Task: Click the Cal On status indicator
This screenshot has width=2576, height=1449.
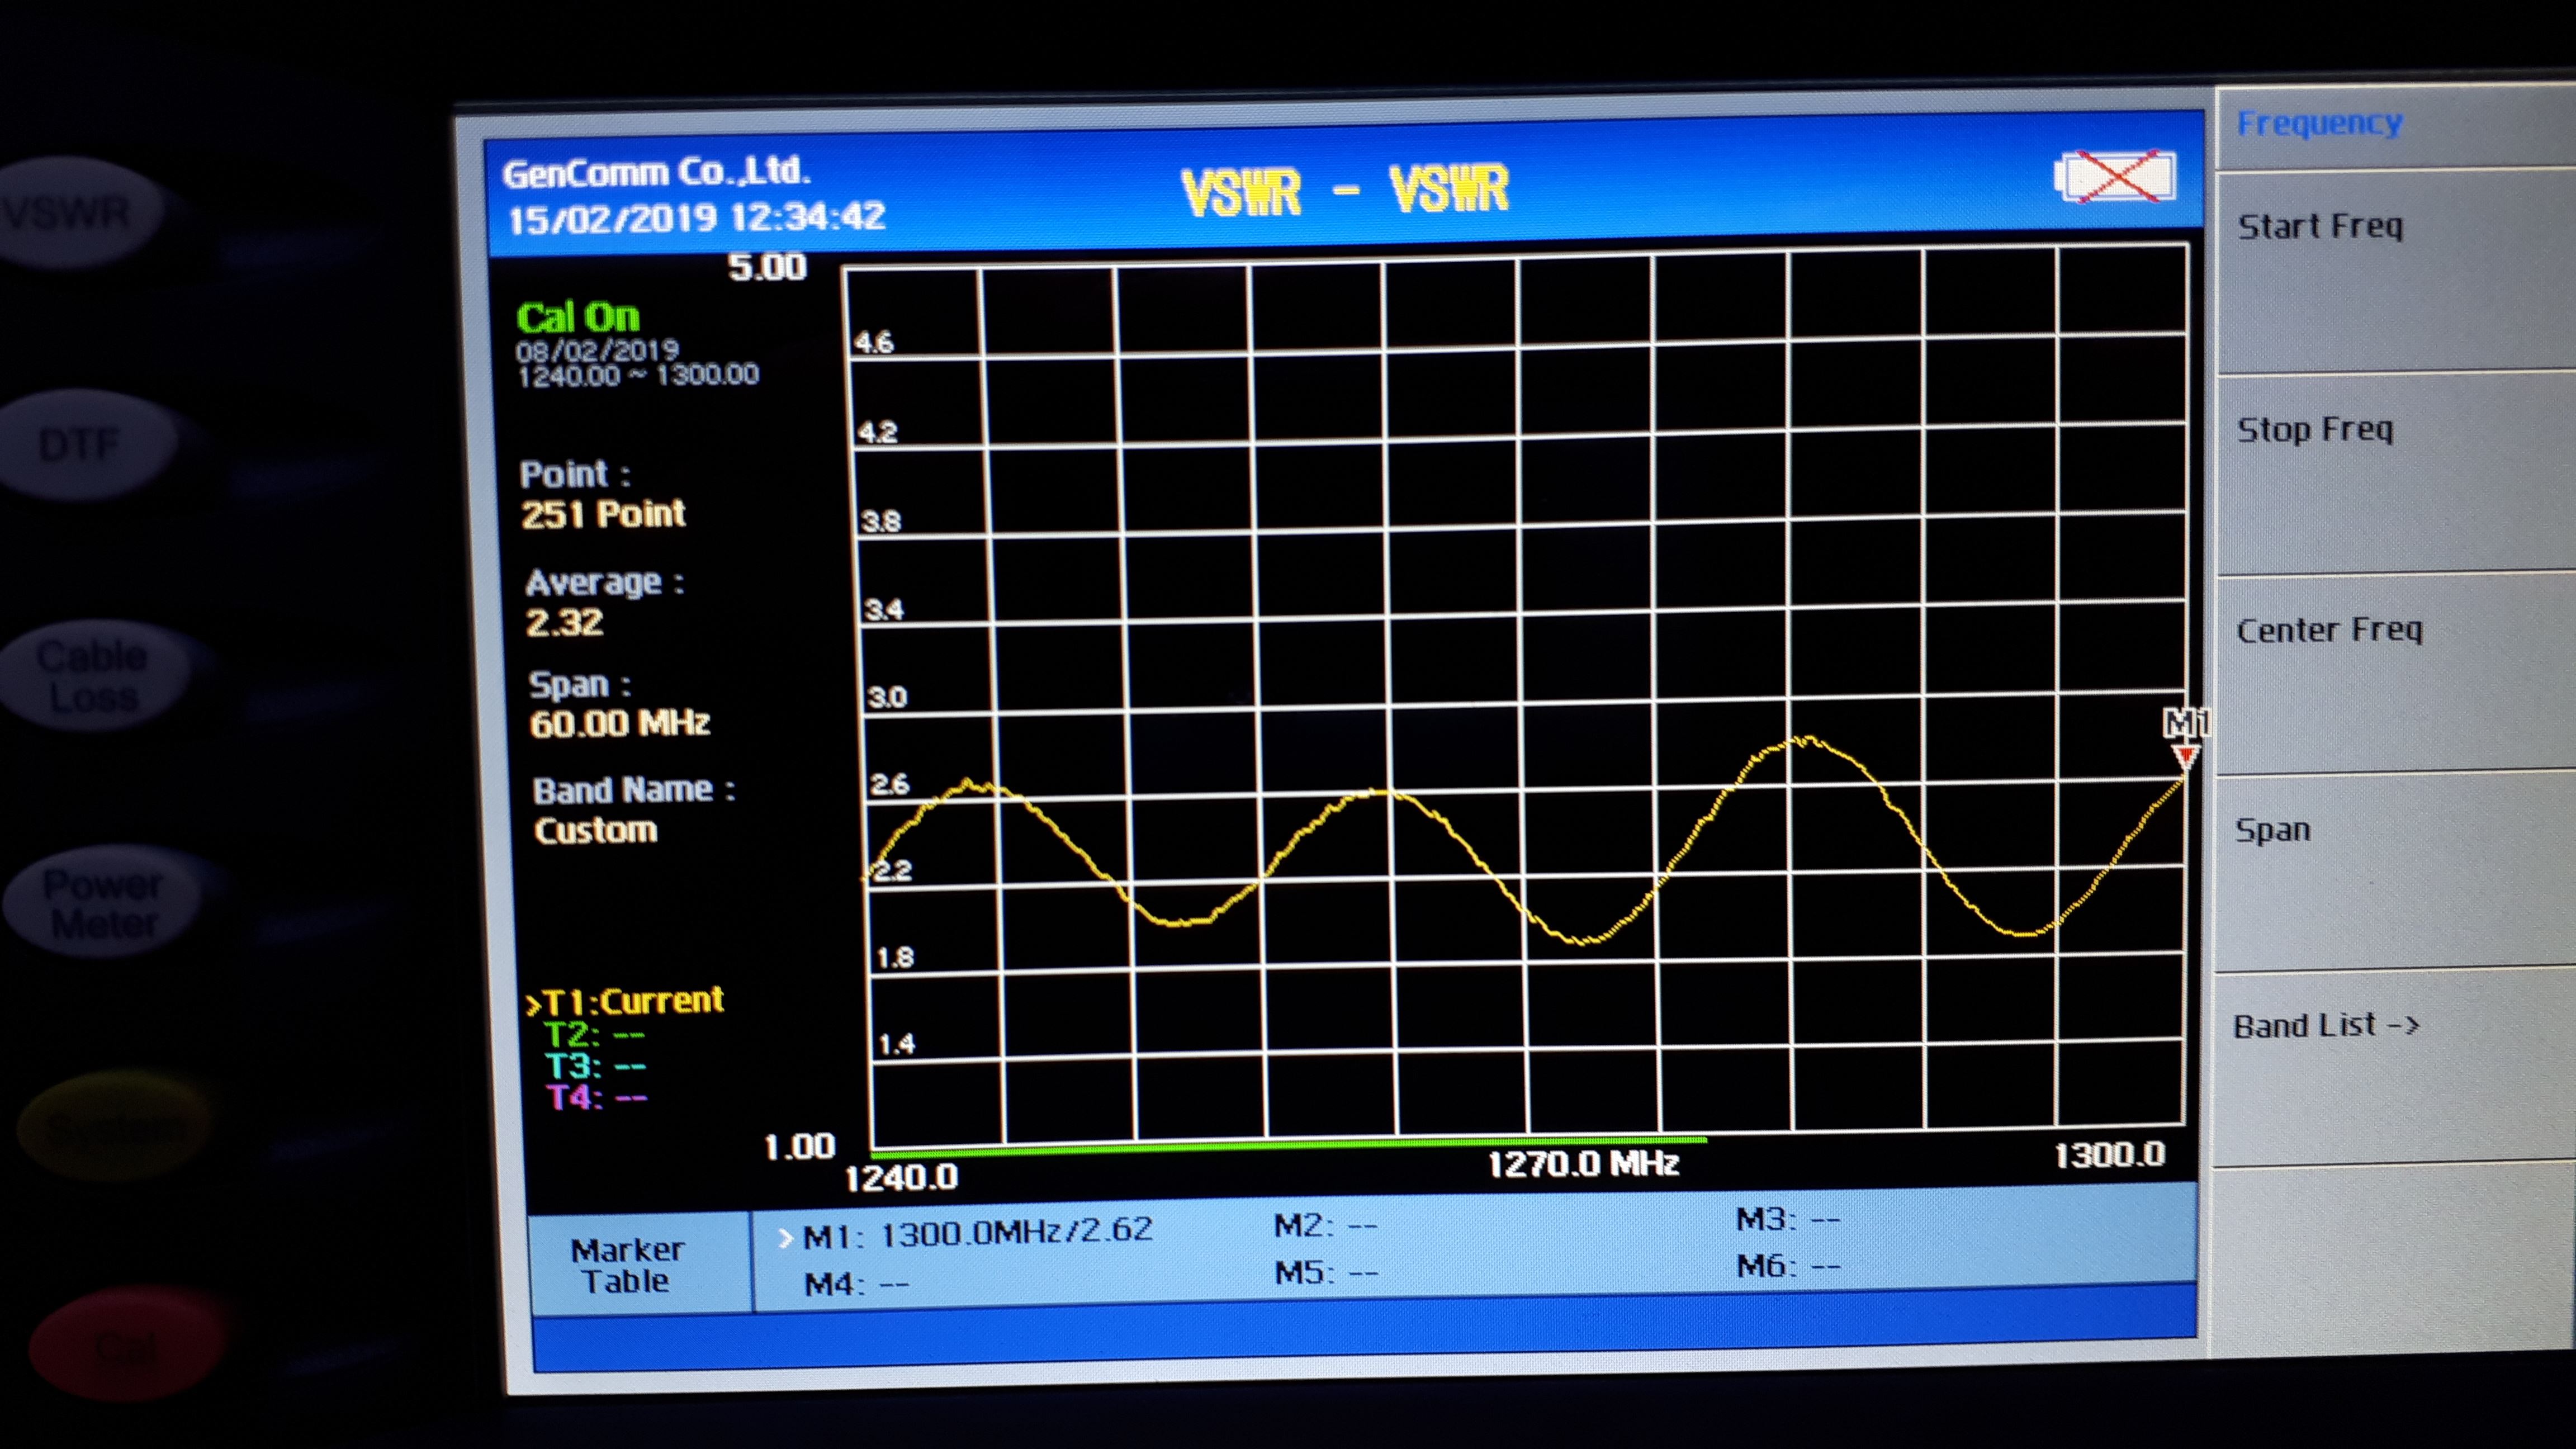Action: pyautogui.click(x=578, y=317)
